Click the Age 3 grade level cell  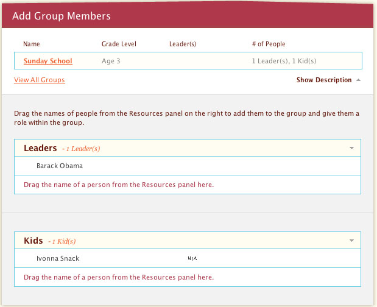click(x=111, y=61)
